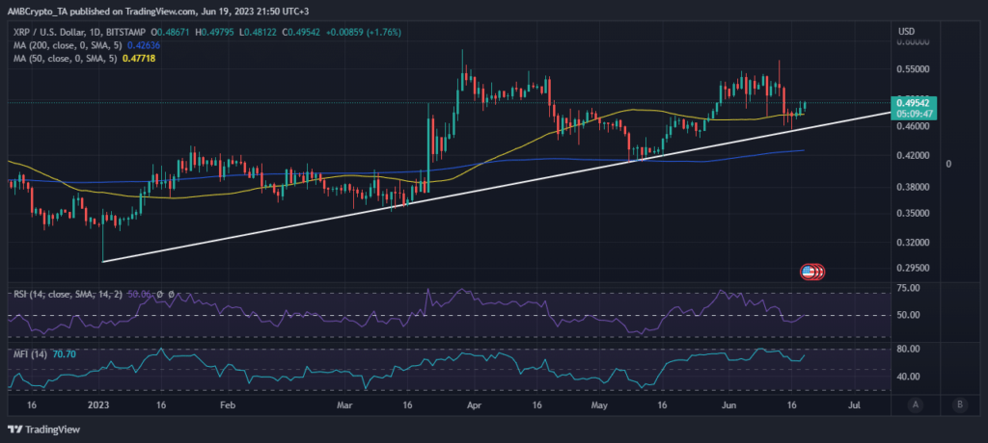Select the MA 200 indicator legend

click(x=67, y=45)
